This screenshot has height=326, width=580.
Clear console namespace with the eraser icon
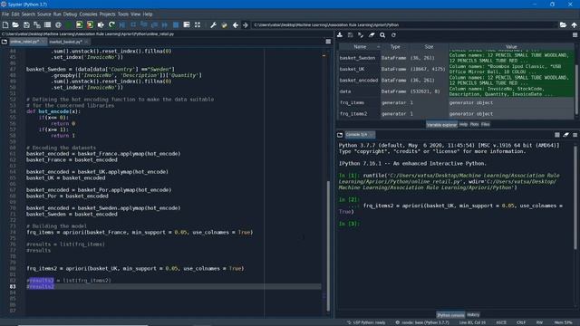565,135
